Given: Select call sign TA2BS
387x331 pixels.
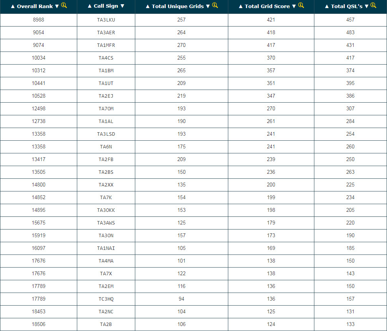Looking at the screenshot, I should click(x=106, y=172).
